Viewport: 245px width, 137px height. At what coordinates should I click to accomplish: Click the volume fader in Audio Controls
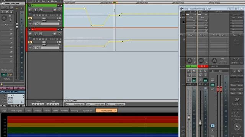tap(17, 25)
